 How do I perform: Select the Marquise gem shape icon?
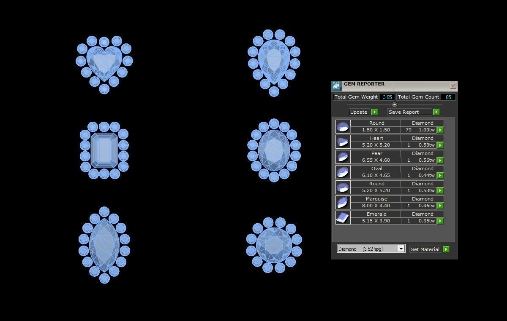pos(343,202)
